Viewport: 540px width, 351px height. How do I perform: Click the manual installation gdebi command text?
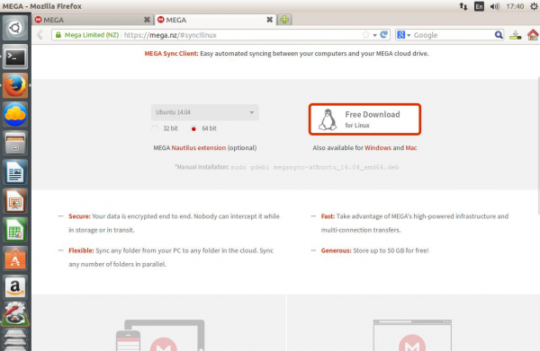[x=315, y=167]
